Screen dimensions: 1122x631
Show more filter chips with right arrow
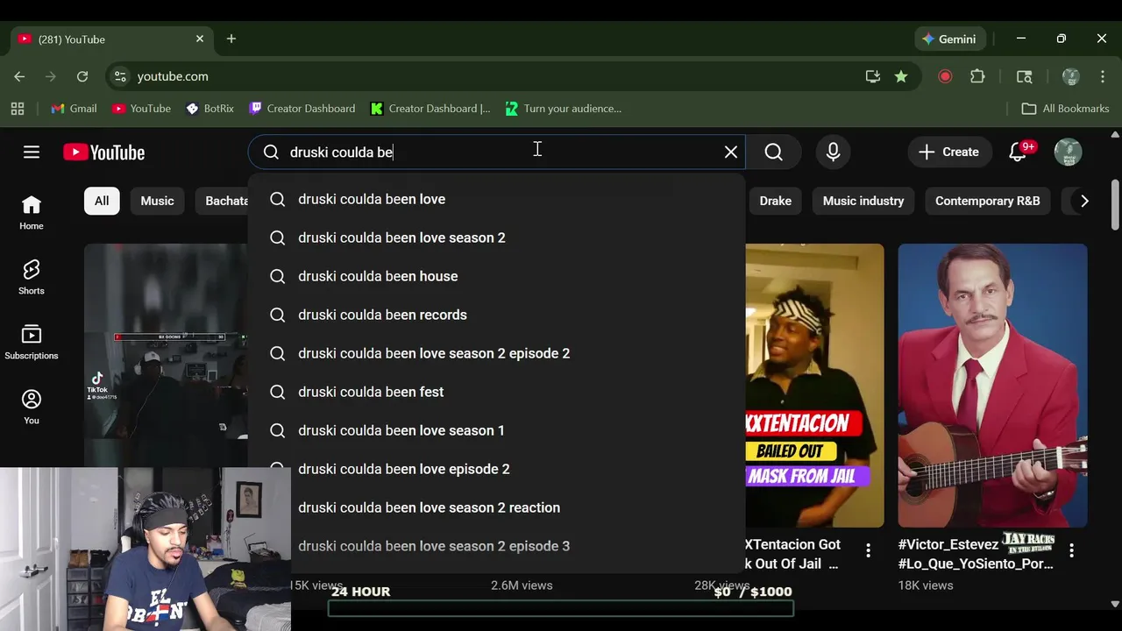tap(1084, 201)
